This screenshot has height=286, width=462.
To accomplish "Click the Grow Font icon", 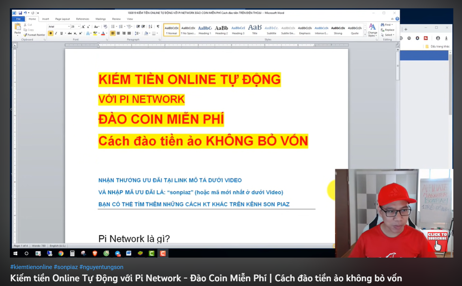I will tap(83, 26).
